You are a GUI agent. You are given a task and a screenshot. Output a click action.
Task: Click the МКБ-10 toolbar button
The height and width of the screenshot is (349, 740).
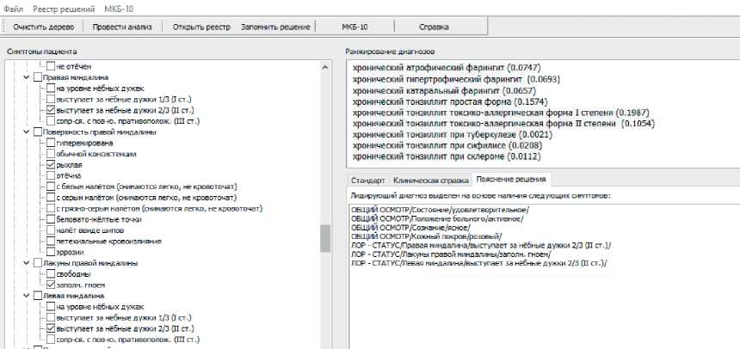point(355,27)
